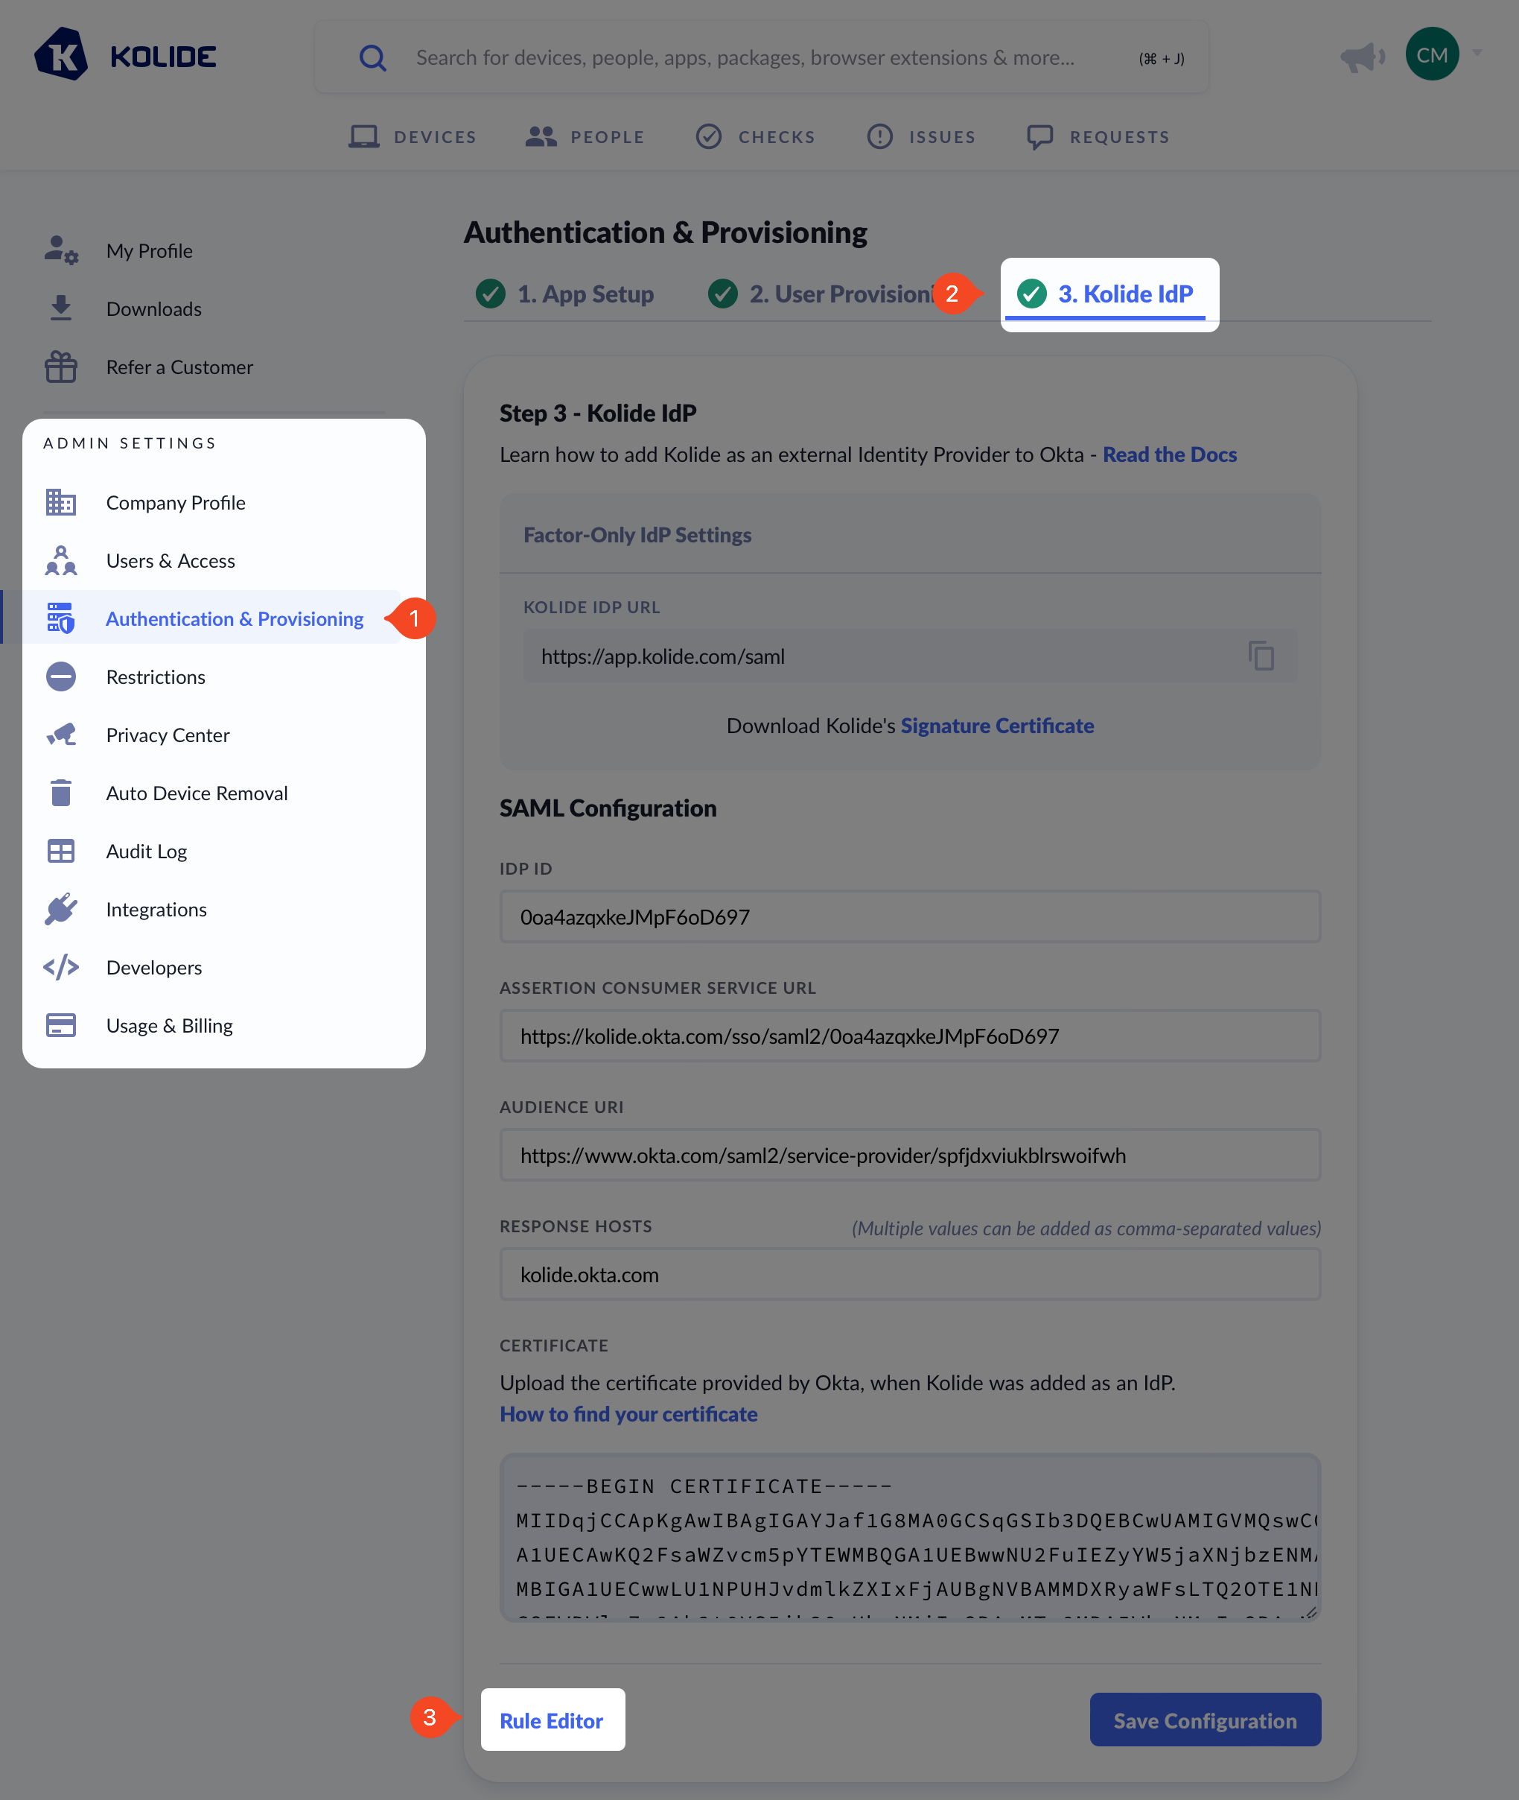Click the Audience URI input field
1519x1800 pixels.
[910, 1156]
